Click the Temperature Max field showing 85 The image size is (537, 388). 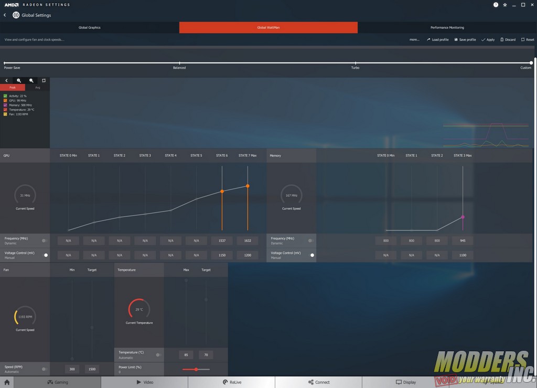click(186, 355)
